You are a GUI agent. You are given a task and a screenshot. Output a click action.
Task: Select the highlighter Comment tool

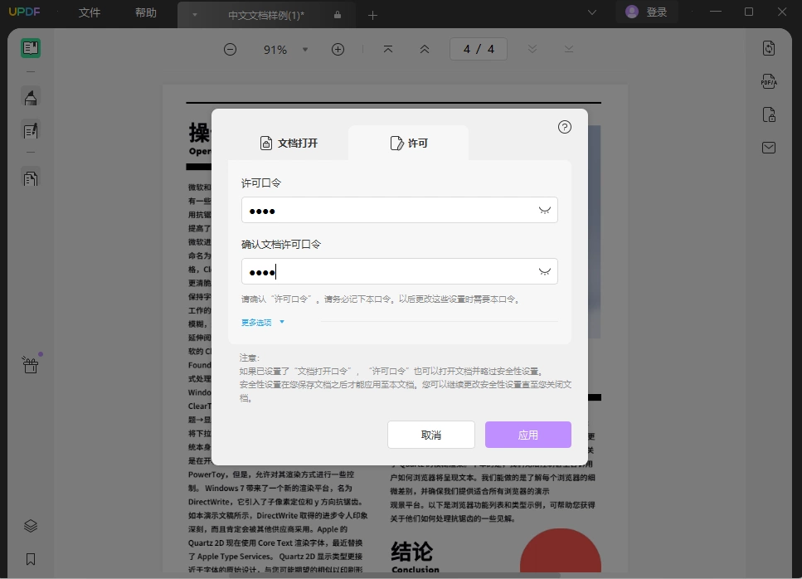click(x=31, y=97)
